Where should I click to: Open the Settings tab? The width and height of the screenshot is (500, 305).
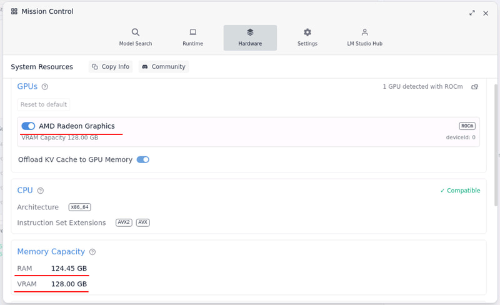307,37
